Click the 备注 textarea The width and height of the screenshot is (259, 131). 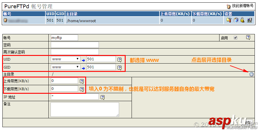coord(85,109)
